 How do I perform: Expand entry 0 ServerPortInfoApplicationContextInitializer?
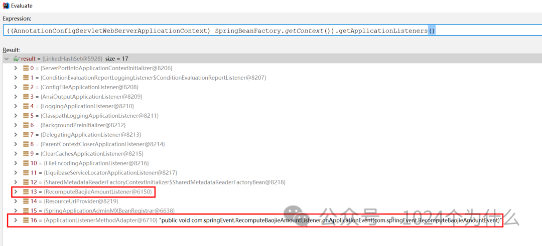(16, 68)
